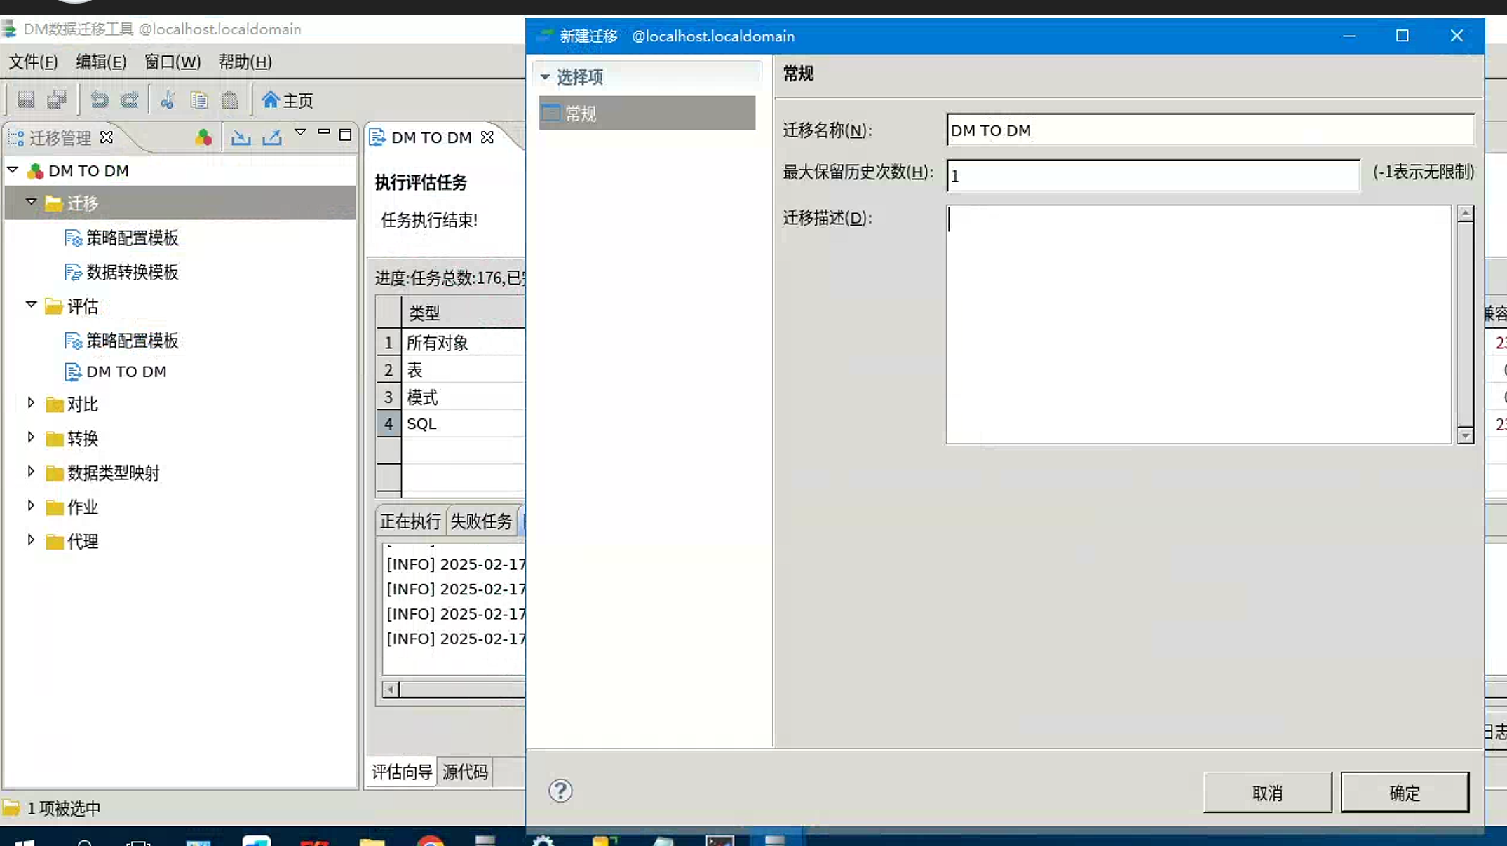Open the 文件(F) menu

pos(33,62)
